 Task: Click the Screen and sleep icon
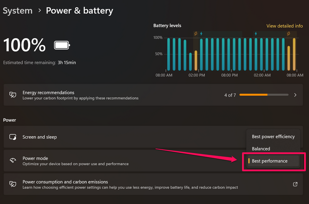pyautogui.click(x=13, y=137)
